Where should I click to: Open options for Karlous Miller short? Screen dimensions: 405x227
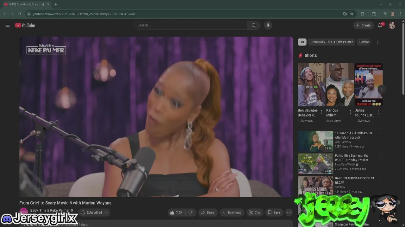click(350, 112)
